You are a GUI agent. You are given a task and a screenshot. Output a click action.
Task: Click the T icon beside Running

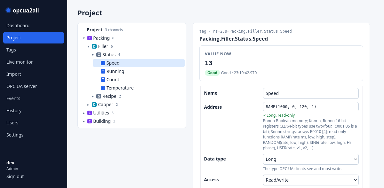[103, 71]
